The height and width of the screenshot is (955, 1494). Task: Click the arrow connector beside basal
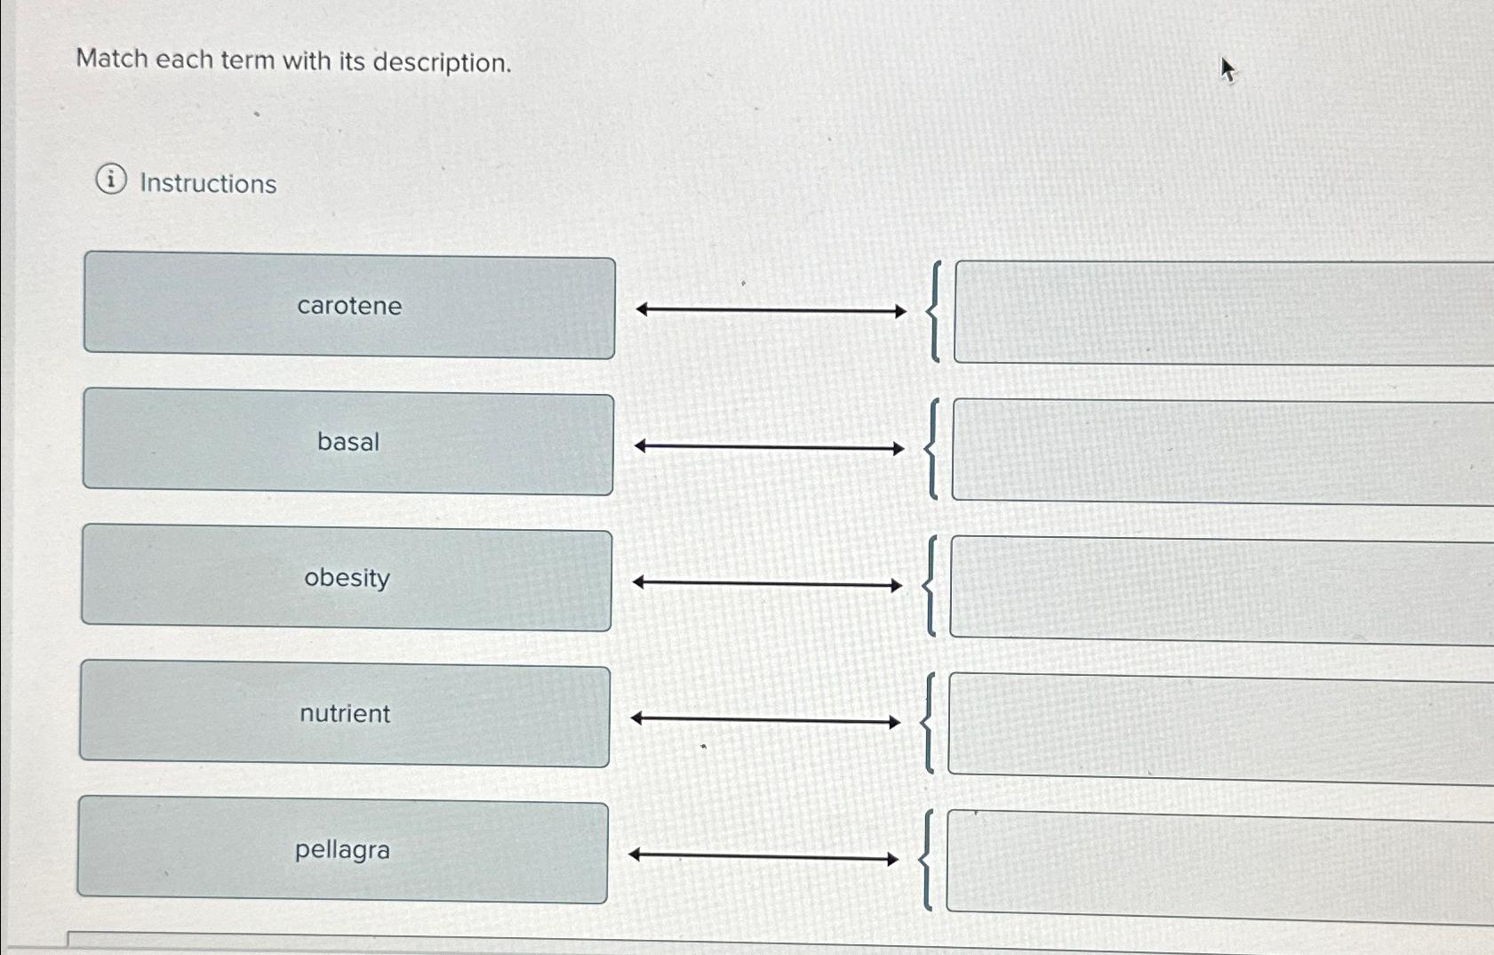coord(769,445)
